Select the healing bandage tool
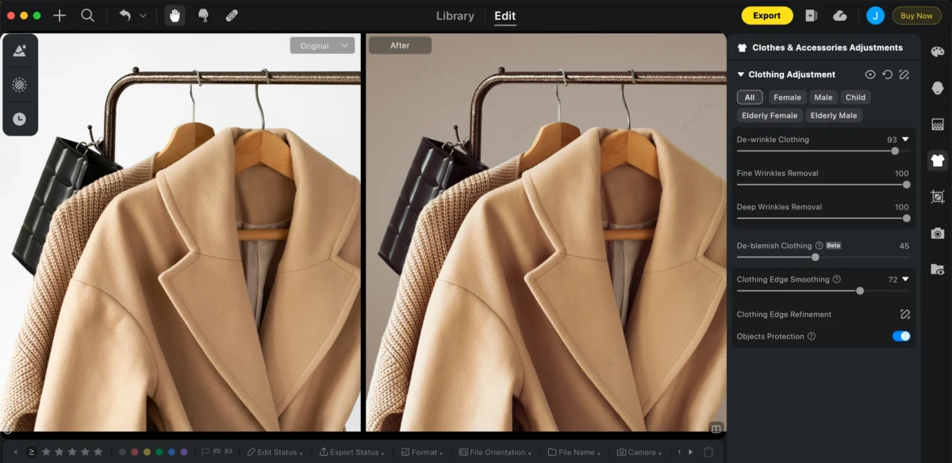The height and width of the screenshot is (463, 952). coord(232,16)
